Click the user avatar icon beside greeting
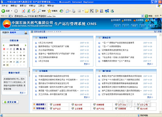 point(26,32)
